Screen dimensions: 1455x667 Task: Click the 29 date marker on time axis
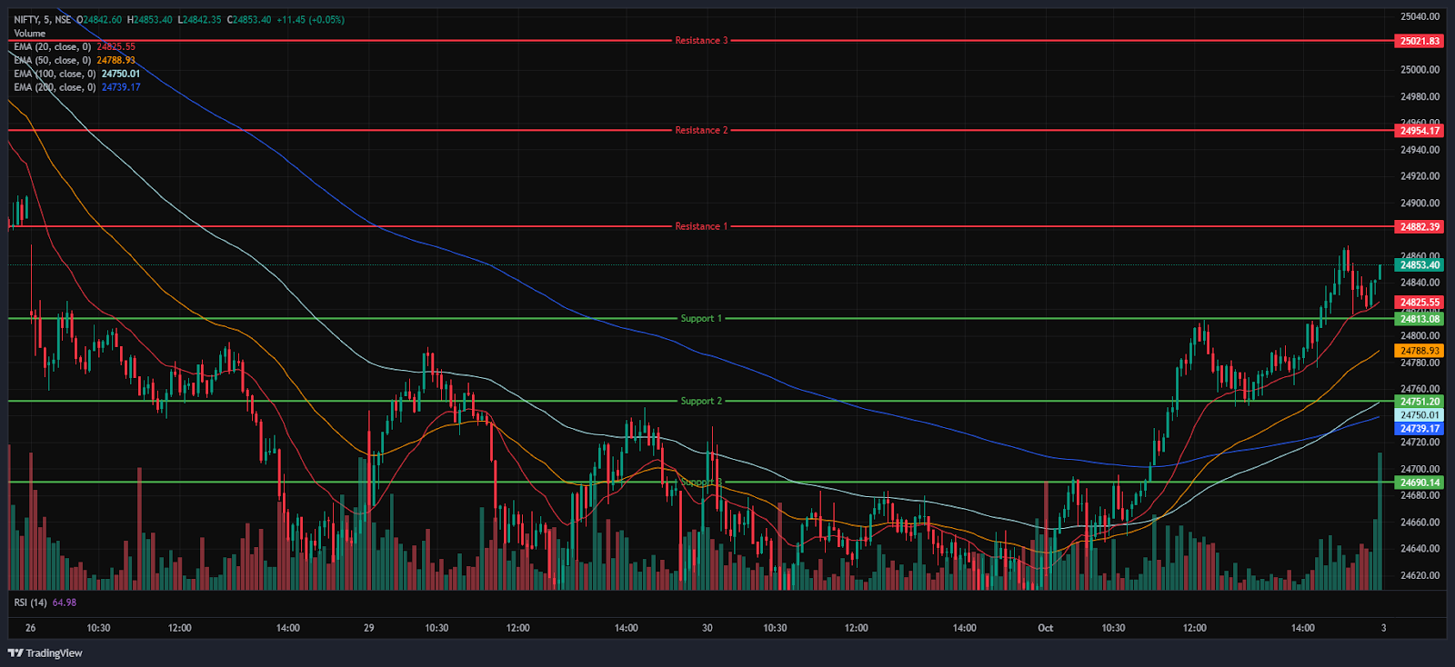click(369, 628)
